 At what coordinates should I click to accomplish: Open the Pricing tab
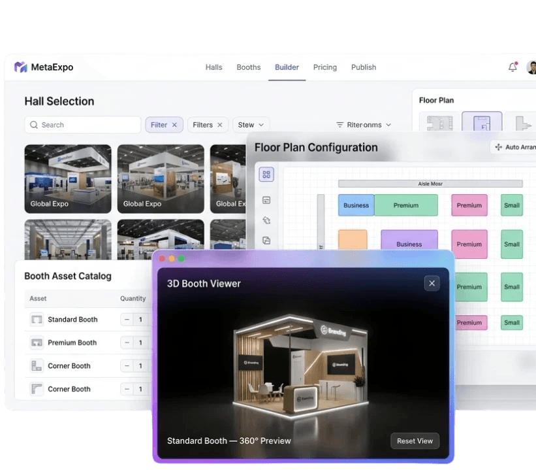(x=324, y=67)
